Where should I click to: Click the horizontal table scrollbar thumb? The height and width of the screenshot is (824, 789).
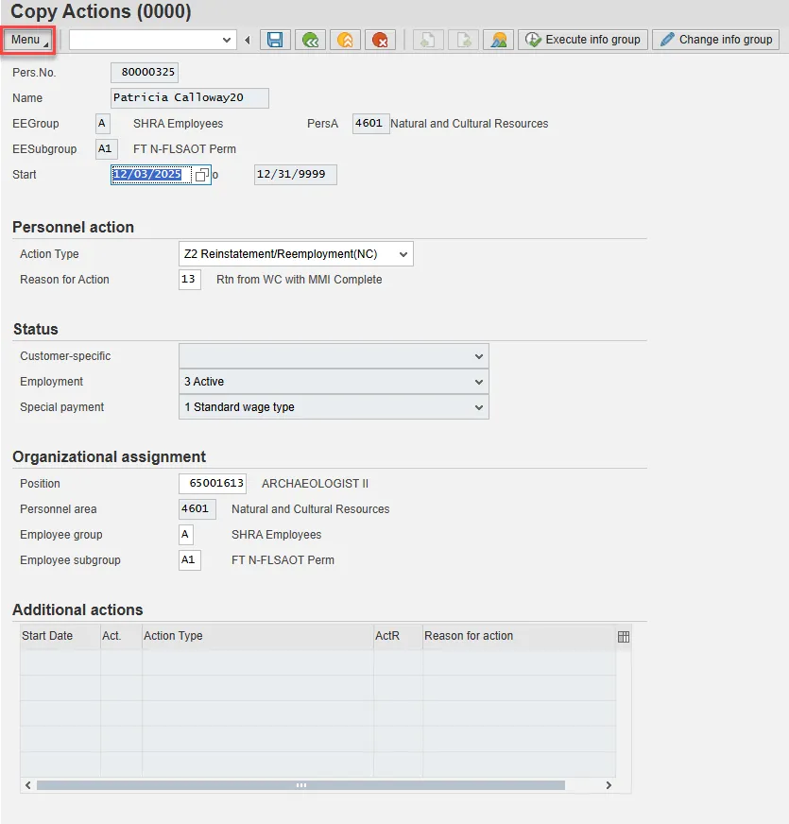300,785
